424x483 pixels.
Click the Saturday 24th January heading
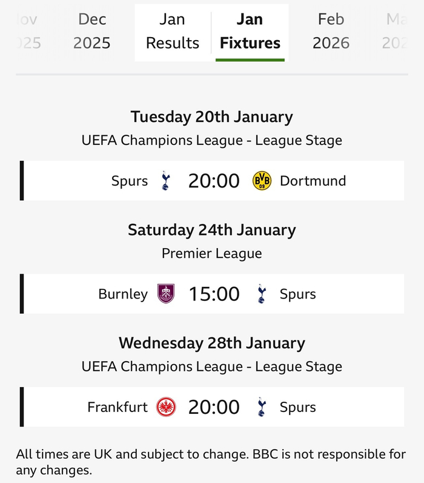212,231
